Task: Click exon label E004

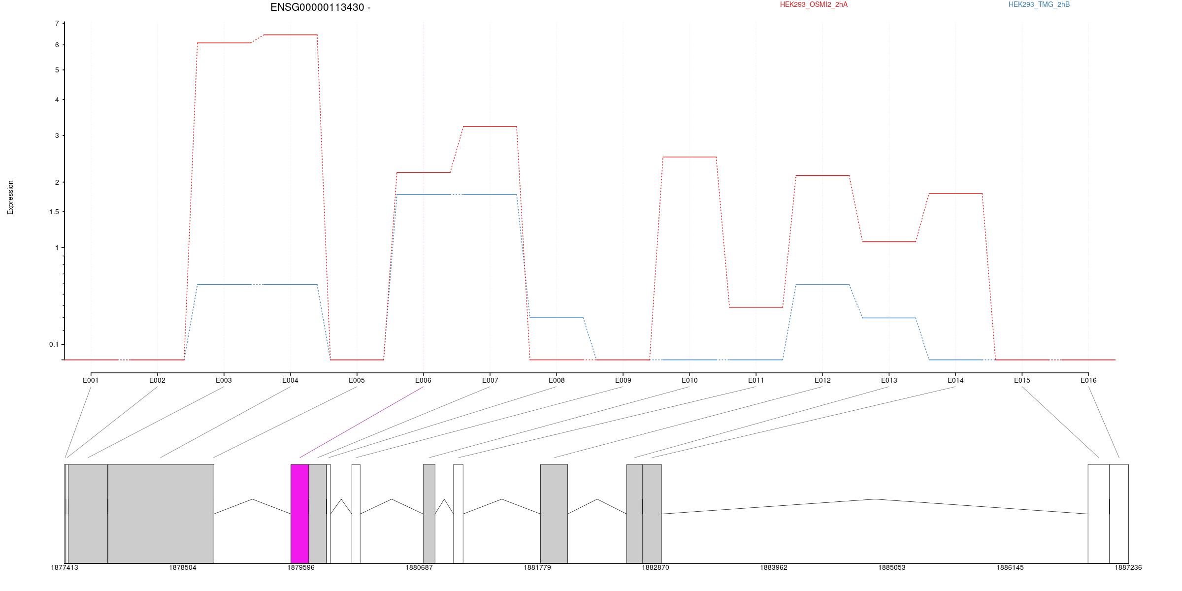Action: (x=290, y=380)
